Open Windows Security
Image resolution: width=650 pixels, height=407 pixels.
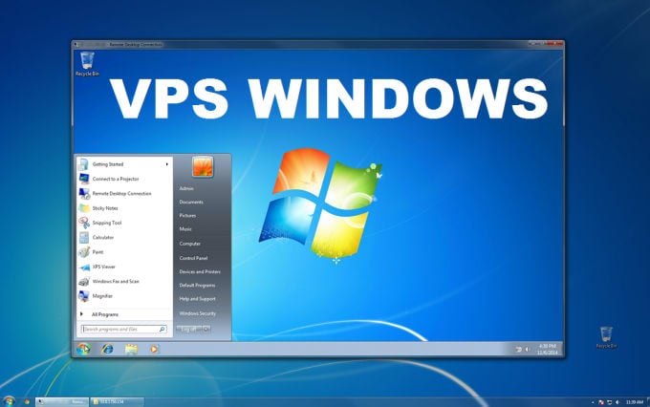pyautogui.click(x=197, y=313)
